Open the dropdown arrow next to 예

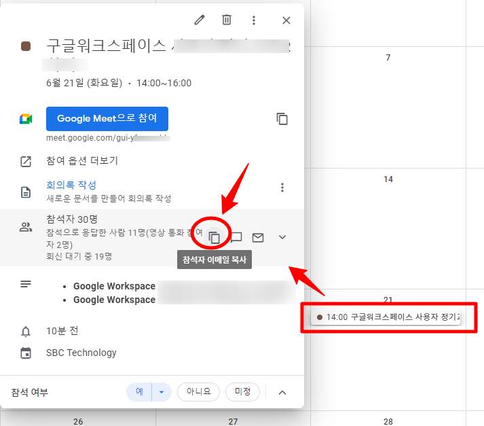coord(162,392)
